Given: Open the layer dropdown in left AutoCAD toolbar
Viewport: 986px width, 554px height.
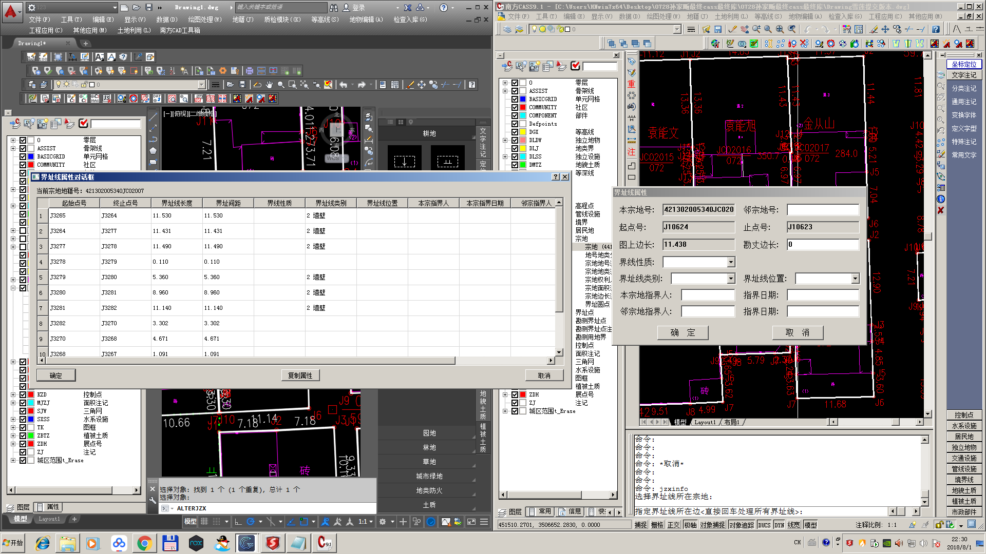Looking at the screenshot, I should pos(201,85).
